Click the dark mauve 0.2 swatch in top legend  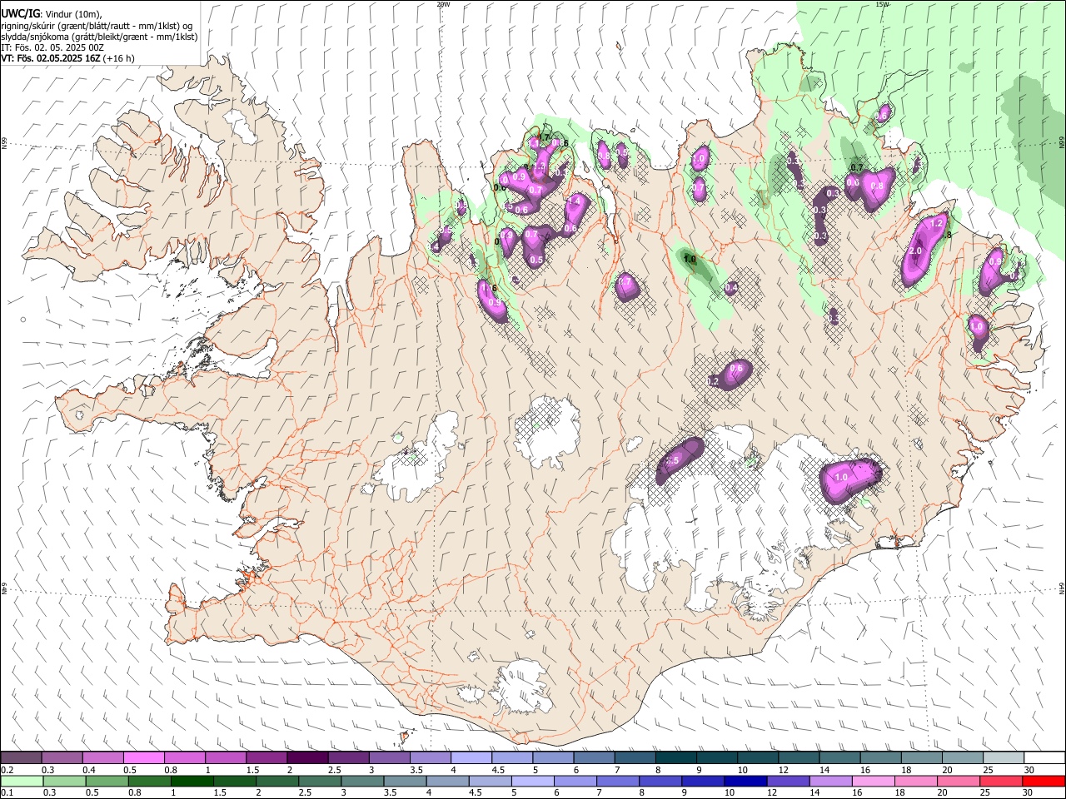pos(21,758)
